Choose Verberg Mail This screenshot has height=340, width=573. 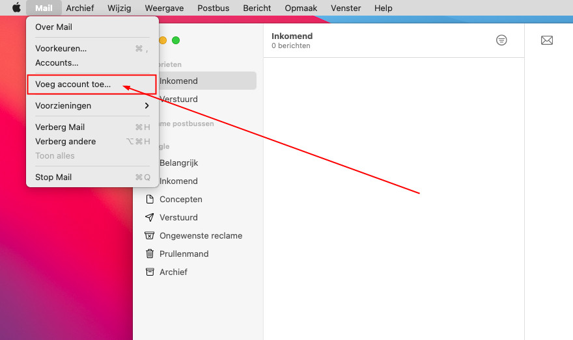point(92,127)
